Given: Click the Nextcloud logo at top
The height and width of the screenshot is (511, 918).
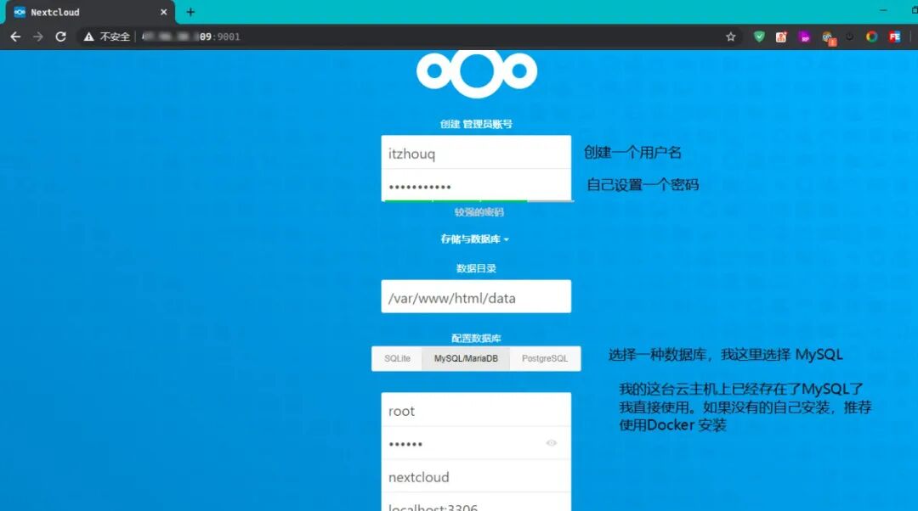Looking at the screenshot, I should 477,72.
